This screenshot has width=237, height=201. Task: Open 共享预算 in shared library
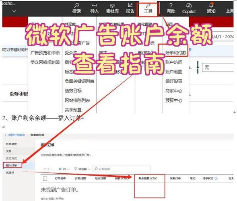[73, 110]
